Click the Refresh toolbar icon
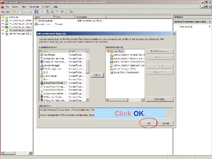This screenshot has height=159, width=212. (x=25, y=12)
